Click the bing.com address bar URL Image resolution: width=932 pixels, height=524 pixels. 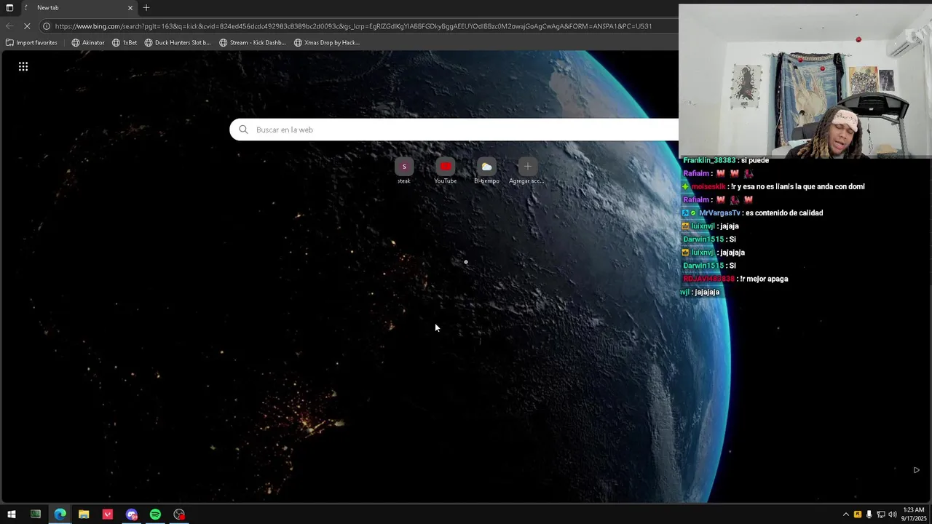pyautogui.click(x=353, y=26)
